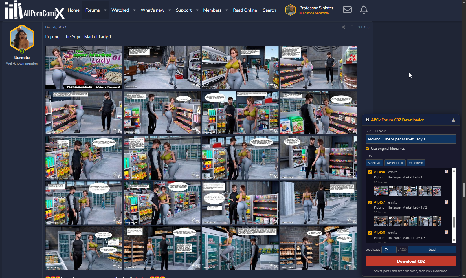Click the page icon on the #1,458 row

[x=446, y=232]
